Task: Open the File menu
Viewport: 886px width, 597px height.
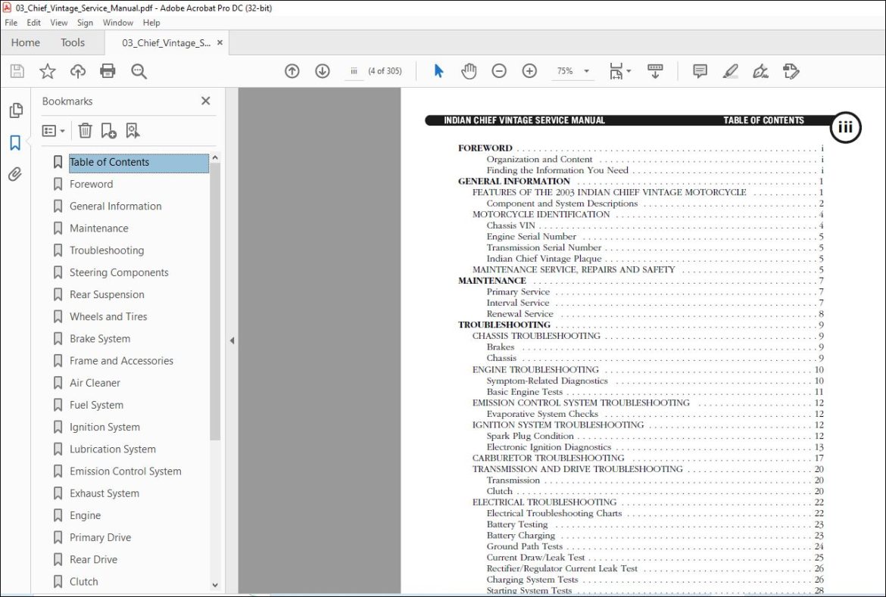Action: (11, 23)
